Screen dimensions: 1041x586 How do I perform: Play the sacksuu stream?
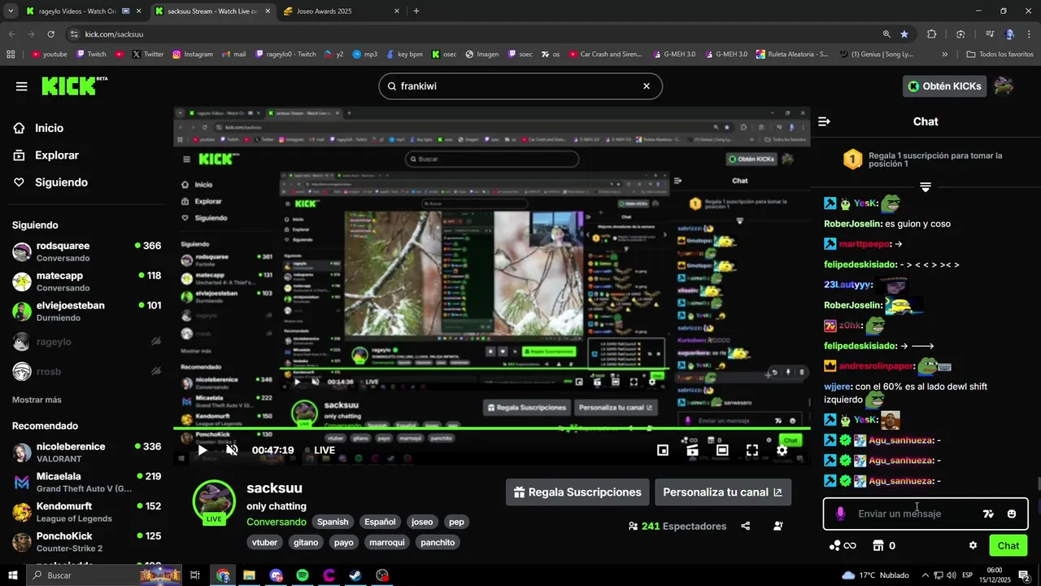pyautogui.click(x=203, y=450)
